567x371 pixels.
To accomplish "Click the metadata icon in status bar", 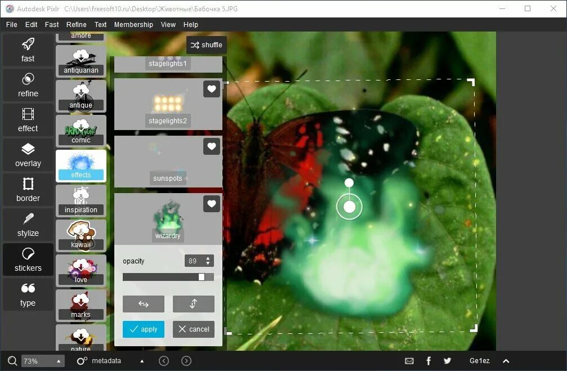I will 82,361.
